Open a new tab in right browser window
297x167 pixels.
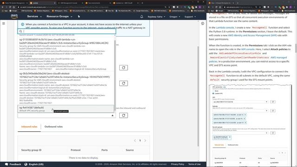[x=238, y=3]
